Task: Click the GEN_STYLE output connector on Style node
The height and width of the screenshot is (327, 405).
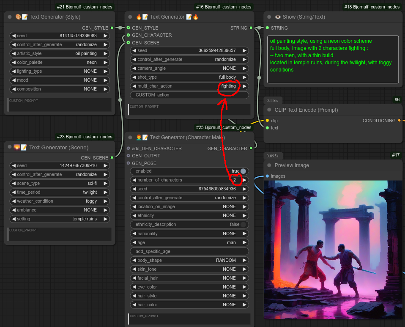Action: (x=112, y=28)
